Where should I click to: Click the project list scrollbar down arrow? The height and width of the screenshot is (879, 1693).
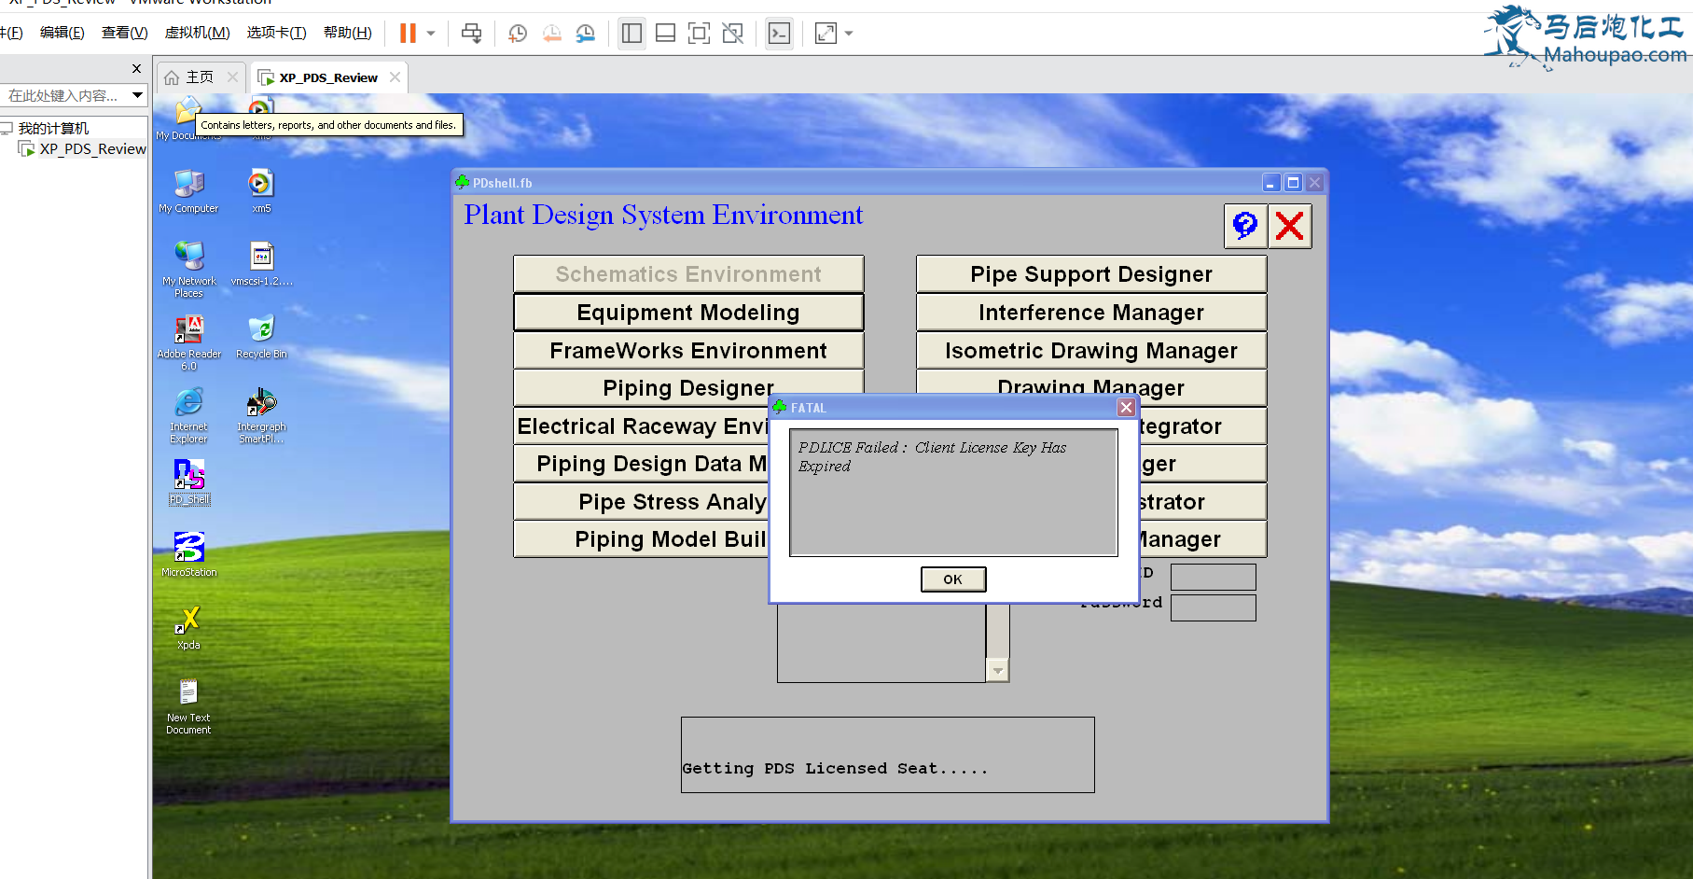998,671
